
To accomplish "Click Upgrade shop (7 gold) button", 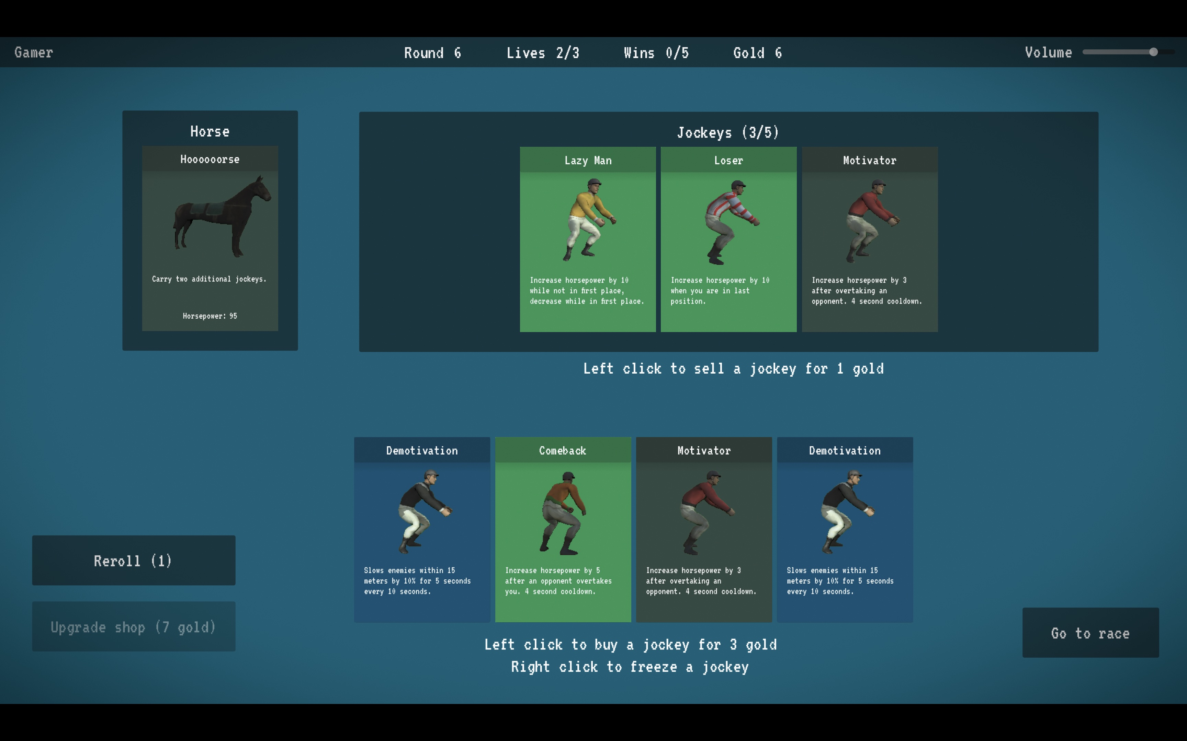I will tap(133, 626).
